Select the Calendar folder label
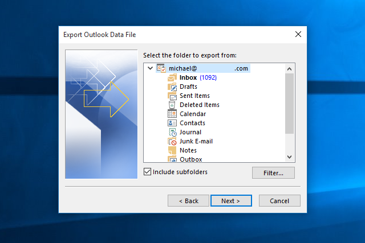The width and height of the screenshot is (365, 243). pos(193,114)
